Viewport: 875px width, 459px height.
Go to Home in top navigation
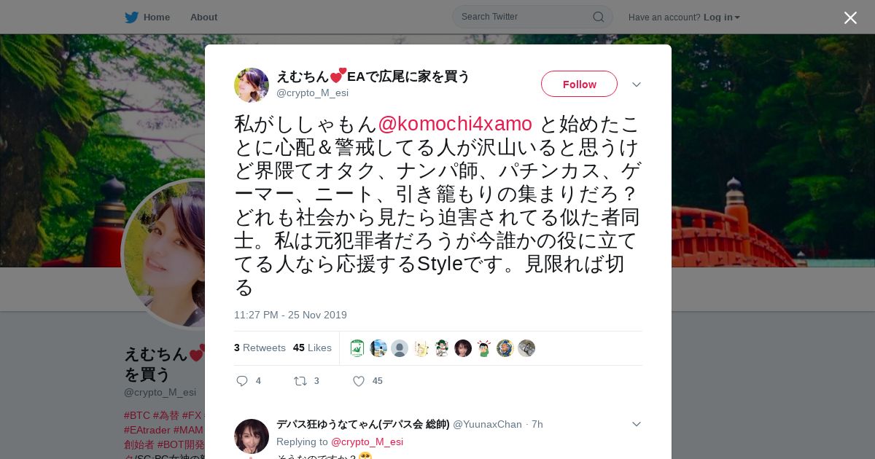tap(157, 17)
